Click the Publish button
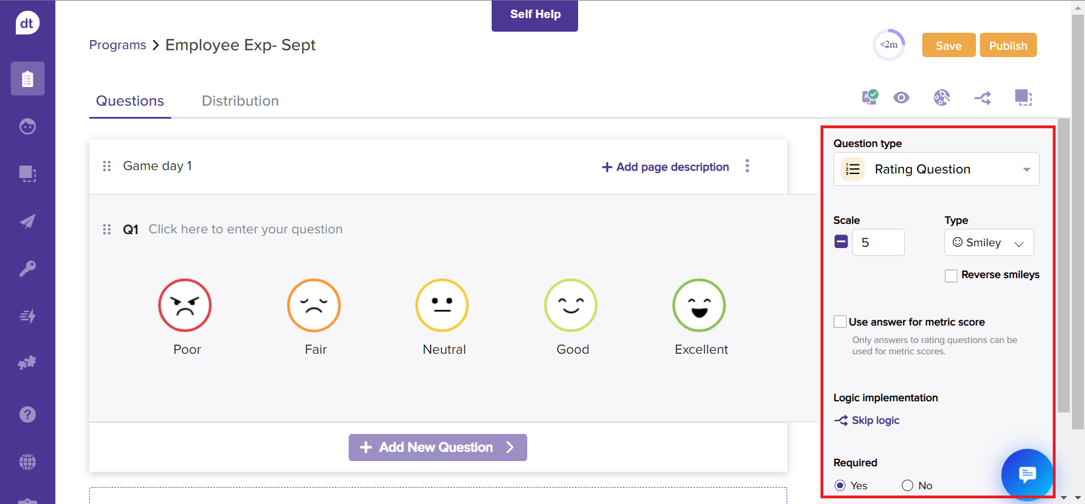Screen dimensions: 1085x504 [1008, 45]
